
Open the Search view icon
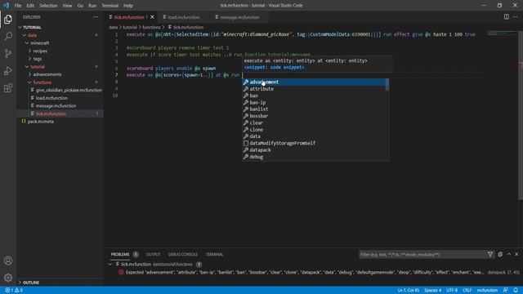click(8, 36)
